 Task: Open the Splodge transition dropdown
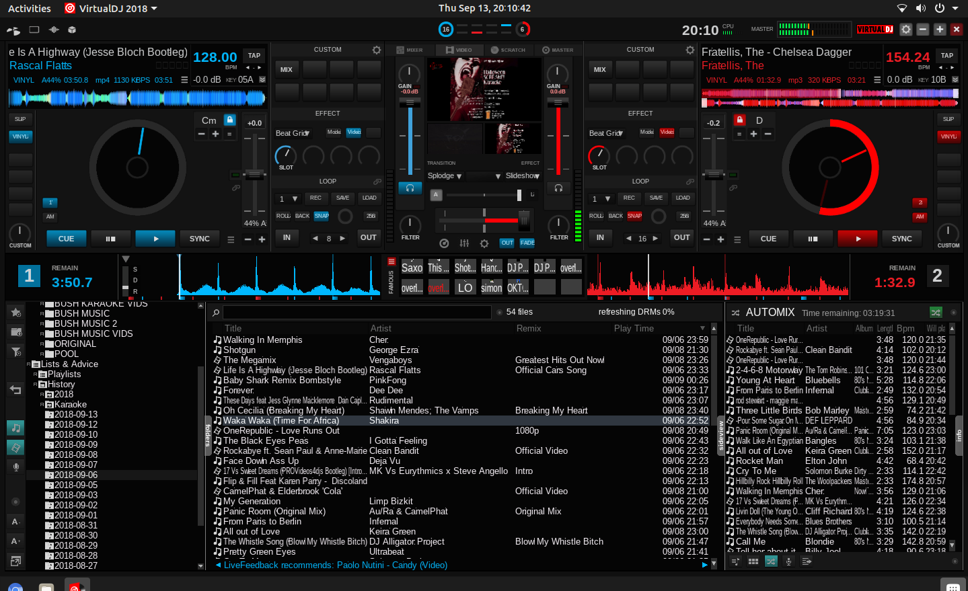point(445,176)
